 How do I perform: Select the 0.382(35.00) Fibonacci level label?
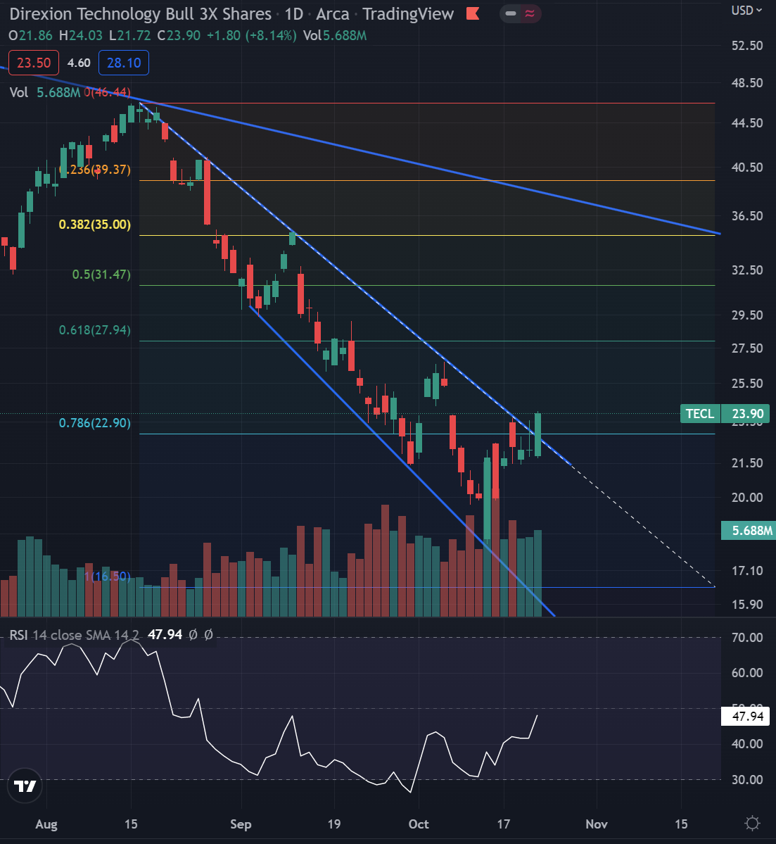[95, 225]
